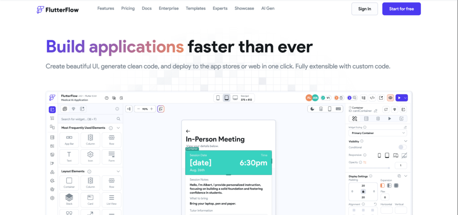Adjust the Opacity slider
458x215 pixels.
(369, 168)
